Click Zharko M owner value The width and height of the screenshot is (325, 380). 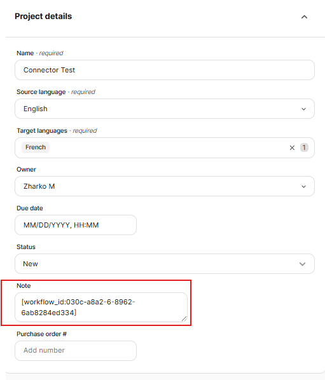pos(39,186)
